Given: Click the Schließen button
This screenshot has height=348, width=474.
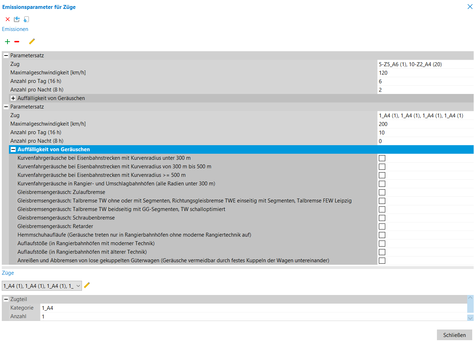Looking at the screenshot, I should (454, 335).
